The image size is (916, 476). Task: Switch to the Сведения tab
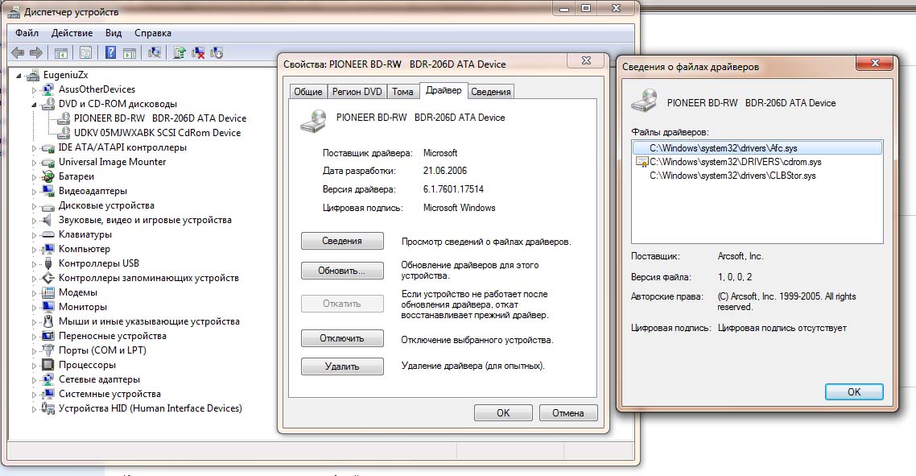[491, 92]
